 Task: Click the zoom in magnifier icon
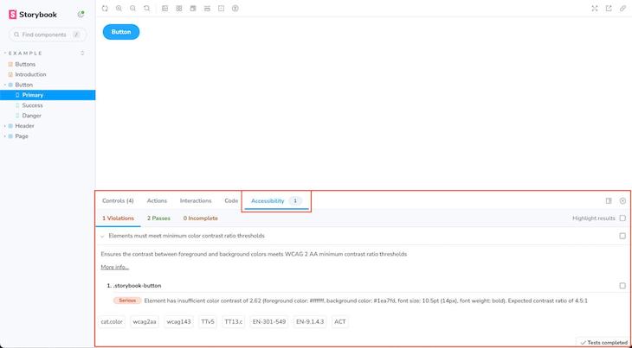pyautogui.click(x=119, y=8)
